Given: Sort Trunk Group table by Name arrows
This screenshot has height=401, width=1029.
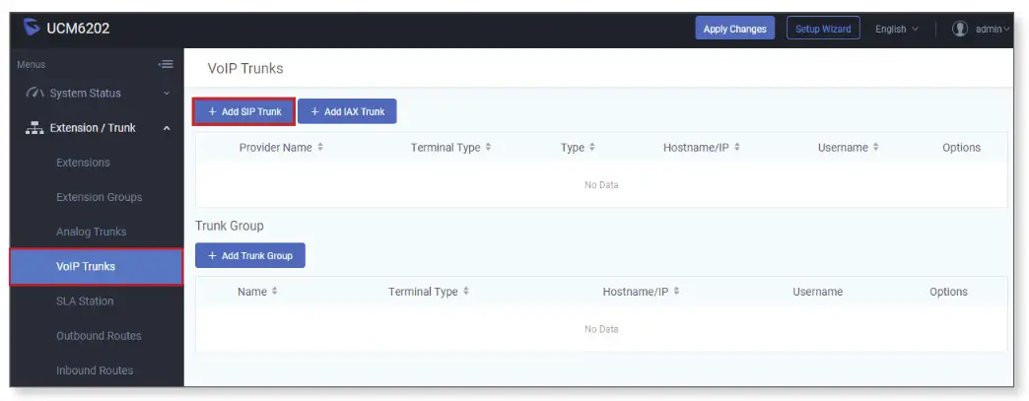Looking at the screenshot, I should pos(275,292).
